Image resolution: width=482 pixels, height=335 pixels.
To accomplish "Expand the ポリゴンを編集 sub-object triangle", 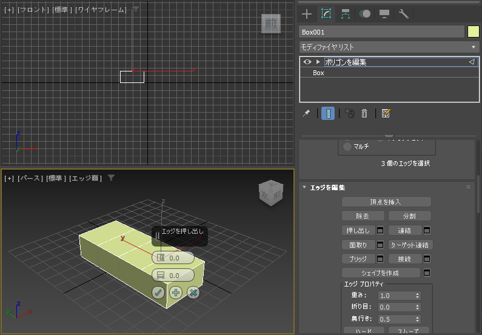I will pos(318,62).
